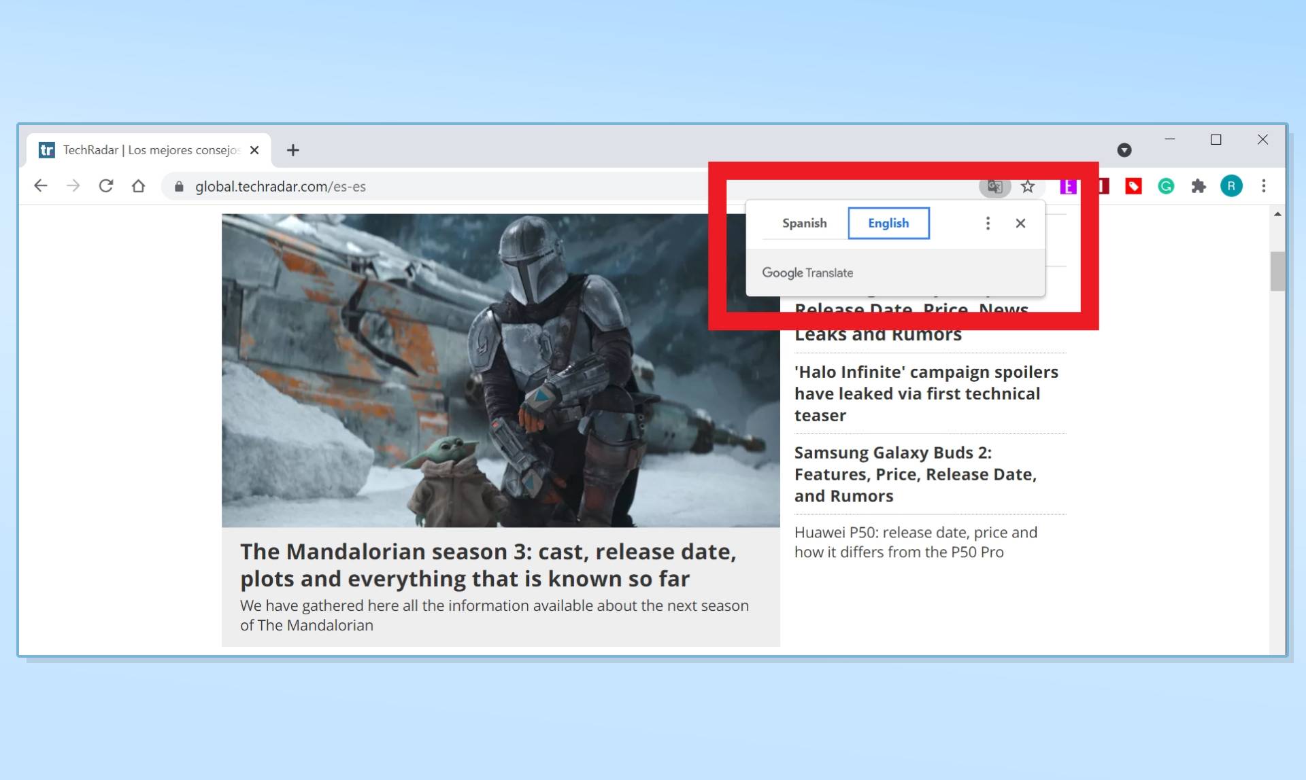
Task: Reload the current page
Action: click(106, 186)
